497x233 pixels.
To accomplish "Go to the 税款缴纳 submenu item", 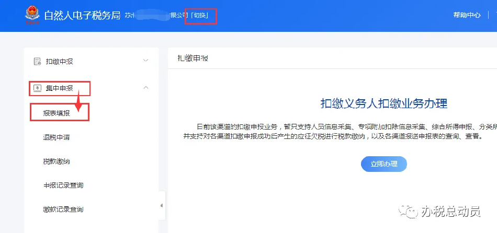I will point(57,161).
